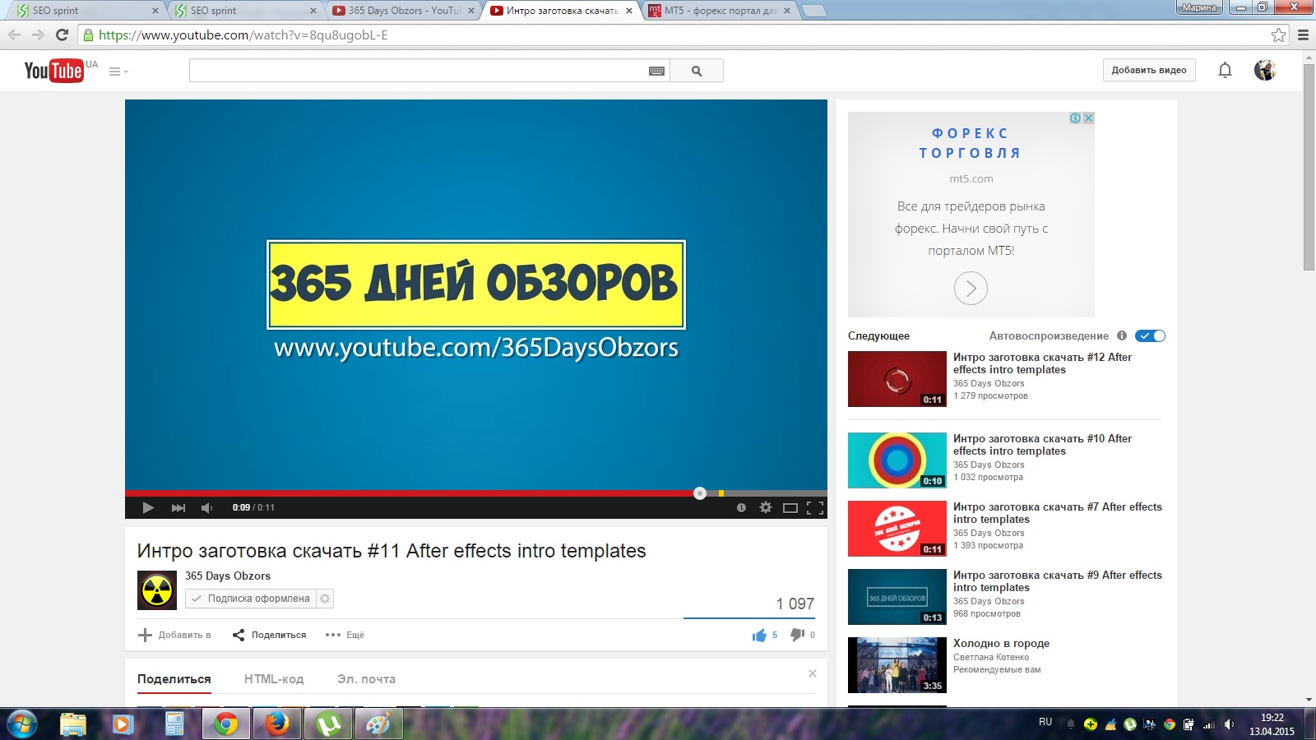Open Firefox from the taskbar

(x=276, y=724)
